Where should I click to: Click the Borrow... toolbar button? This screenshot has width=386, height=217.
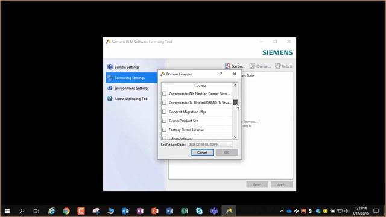[x=235, y=66]
